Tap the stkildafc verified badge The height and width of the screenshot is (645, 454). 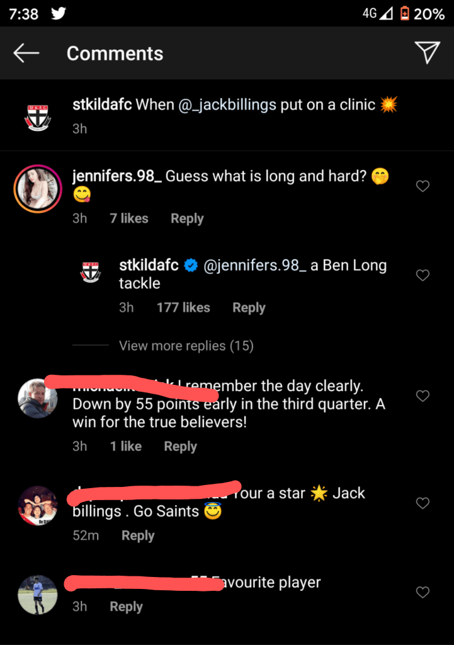[x=191, y=266]
